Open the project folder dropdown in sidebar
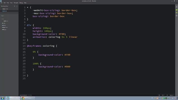 pos(3,16)
